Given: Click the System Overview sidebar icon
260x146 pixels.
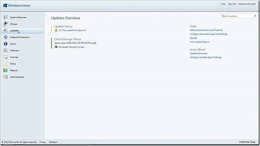Looking at the screenshot, I should (x=5, y=17).
